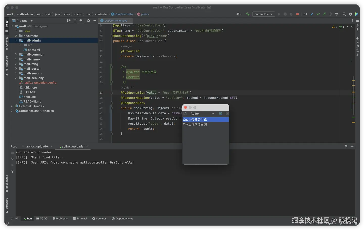Viewport: 364px width, 230px height.
Task: Click the Select Opened File target icon
Action: 69,21
